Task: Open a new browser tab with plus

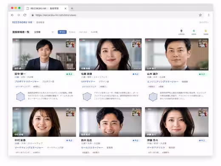Action: click(72, 9)
